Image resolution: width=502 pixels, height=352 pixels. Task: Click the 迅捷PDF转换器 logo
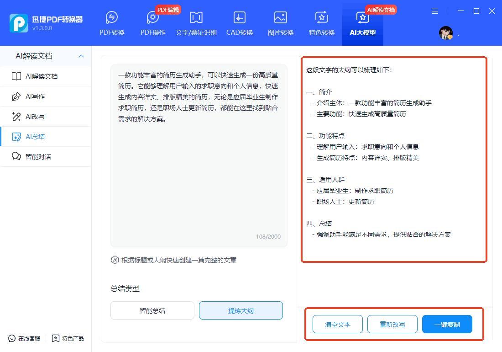19,23
